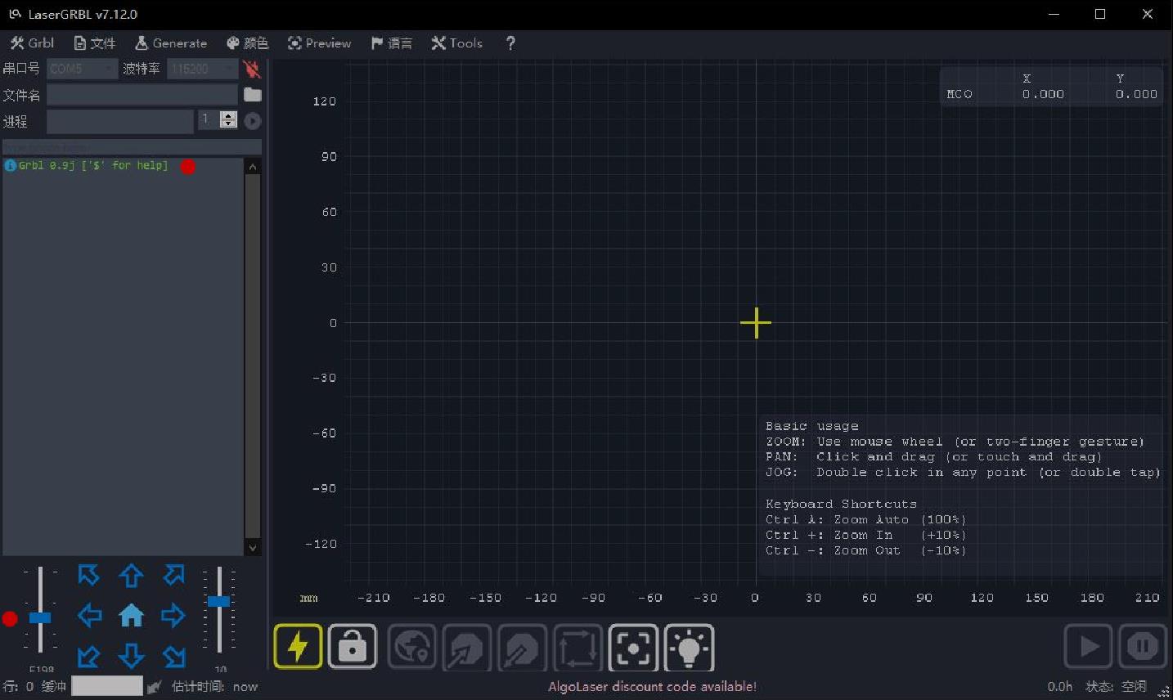The width and height of the screenshot is (1173, 700).
Task: Open the help question mark menu
Action: point(510,43)
